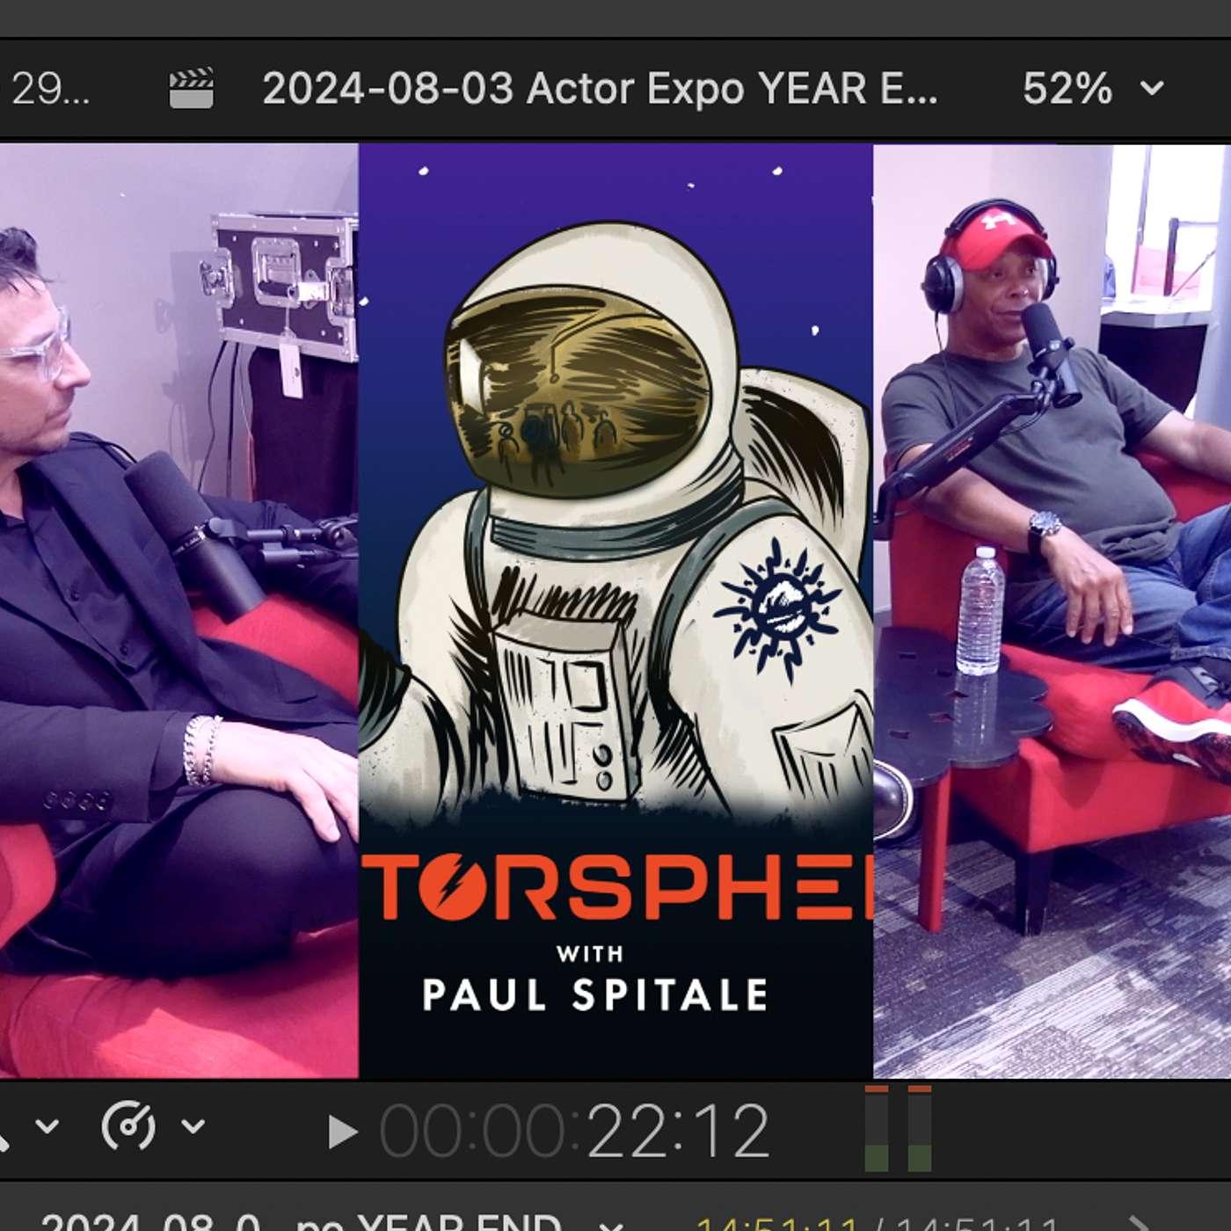Click the clapperboard project icon
The height and width of the screenshot is (1231, 1231).
point(191,89)
